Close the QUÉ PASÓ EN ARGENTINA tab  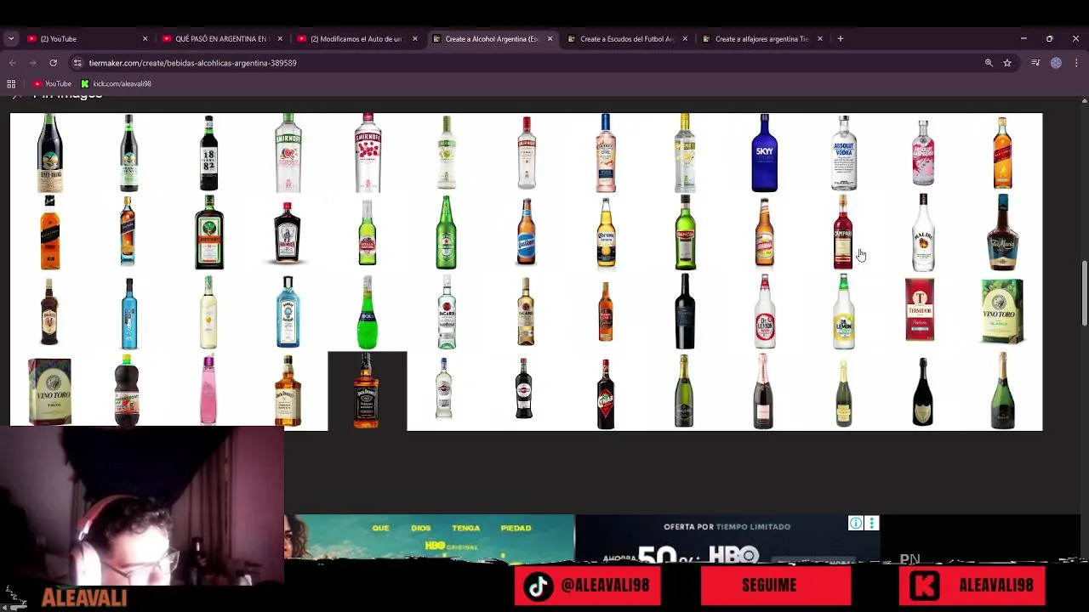[280, 38]
